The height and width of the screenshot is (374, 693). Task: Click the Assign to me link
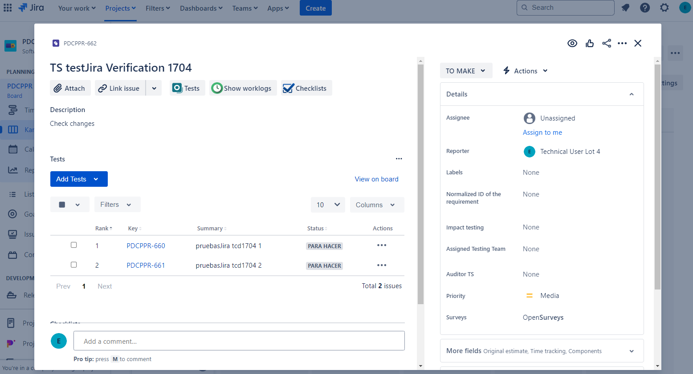tap(542, 133)
